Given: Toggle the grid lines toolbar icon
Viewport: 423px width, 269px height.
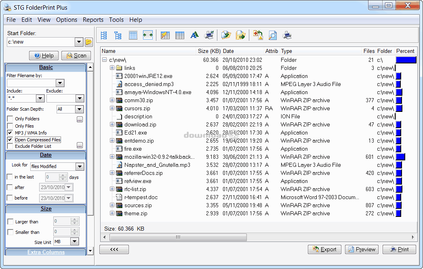Looking at the screenshot, I should tap(133, 36).
